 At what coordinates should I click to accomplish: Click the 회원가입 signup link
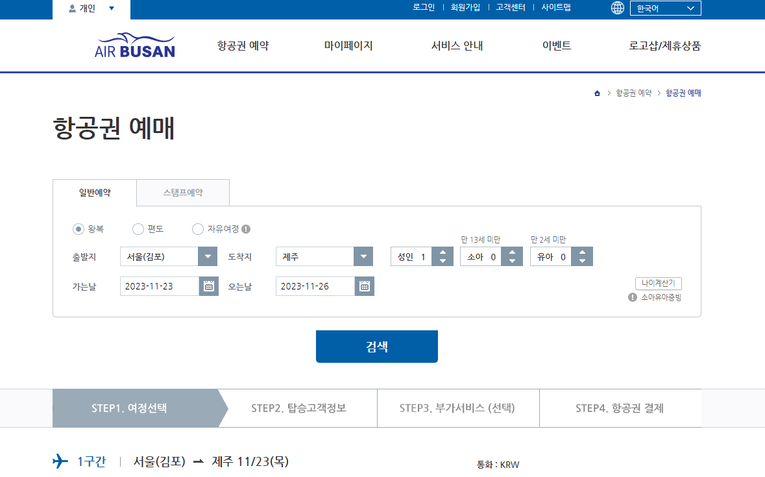(x=465, y=8)
